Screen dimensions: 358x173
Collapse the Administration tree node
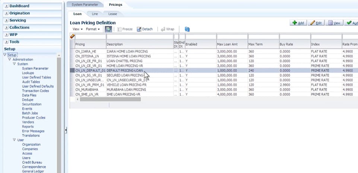[9, 59]
